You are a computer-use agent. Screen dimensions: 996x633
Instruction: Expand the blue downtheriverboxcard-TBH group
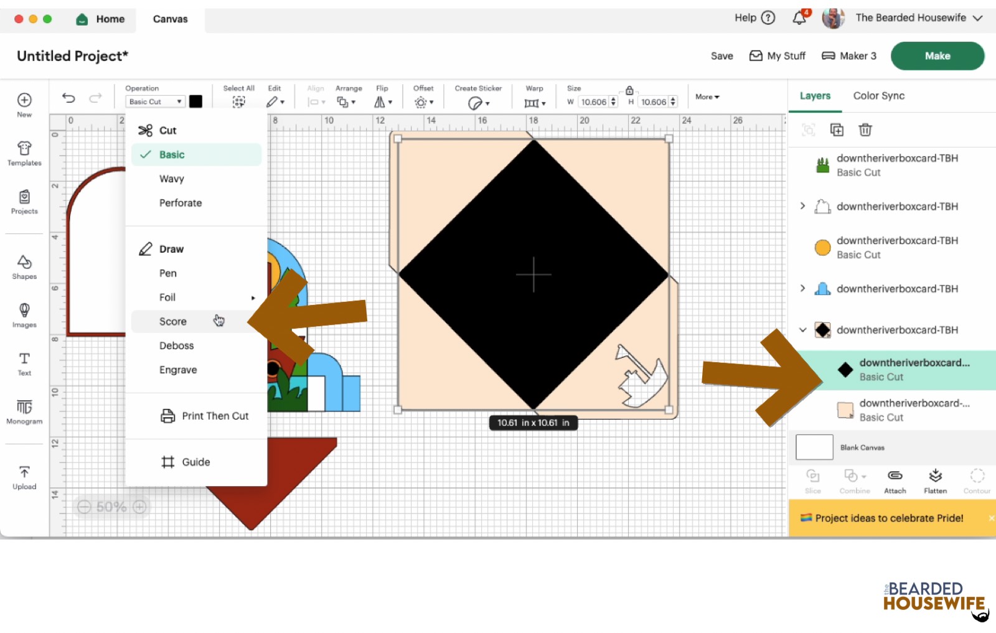(x=802, y=288)
